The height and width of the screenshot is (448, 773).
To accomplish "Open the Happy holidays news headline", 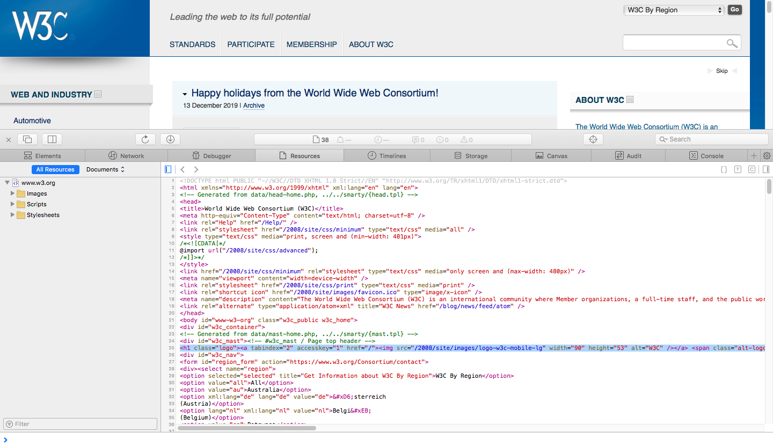I will (315, 93).
